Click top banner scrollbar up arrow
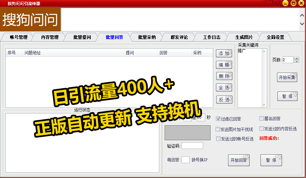 (x=302, y=15)
